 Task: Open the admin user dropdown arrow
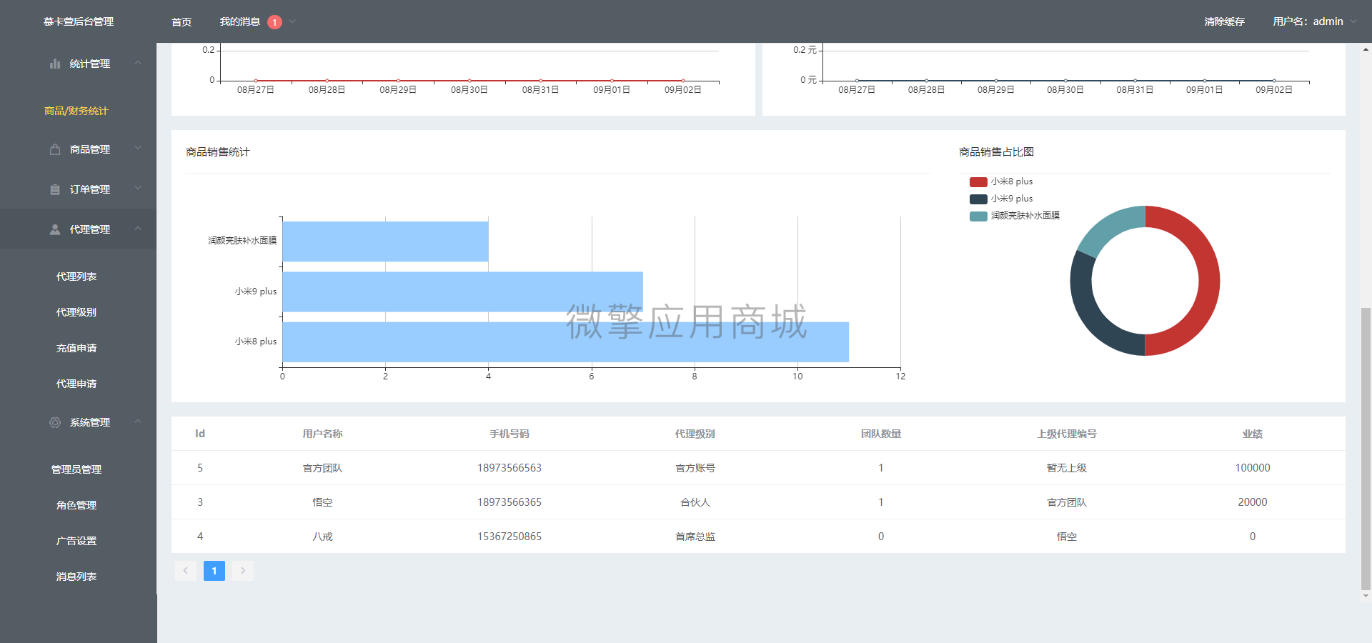point(1353,21)
